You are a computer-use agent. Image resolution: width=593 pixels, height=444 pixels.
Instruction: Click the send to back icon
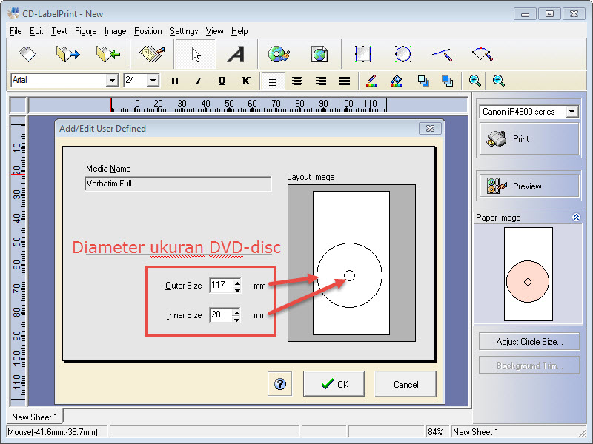click(x=447, y=81)
